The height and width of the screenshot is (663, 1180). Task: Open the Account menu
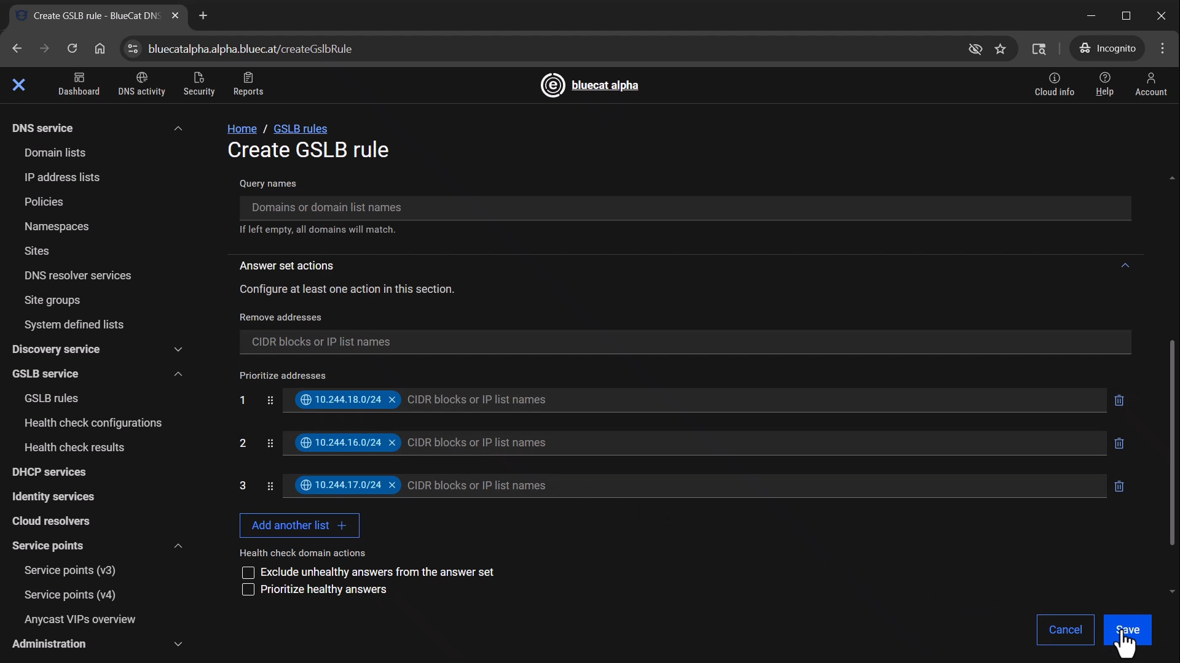tap(1150, 85)
